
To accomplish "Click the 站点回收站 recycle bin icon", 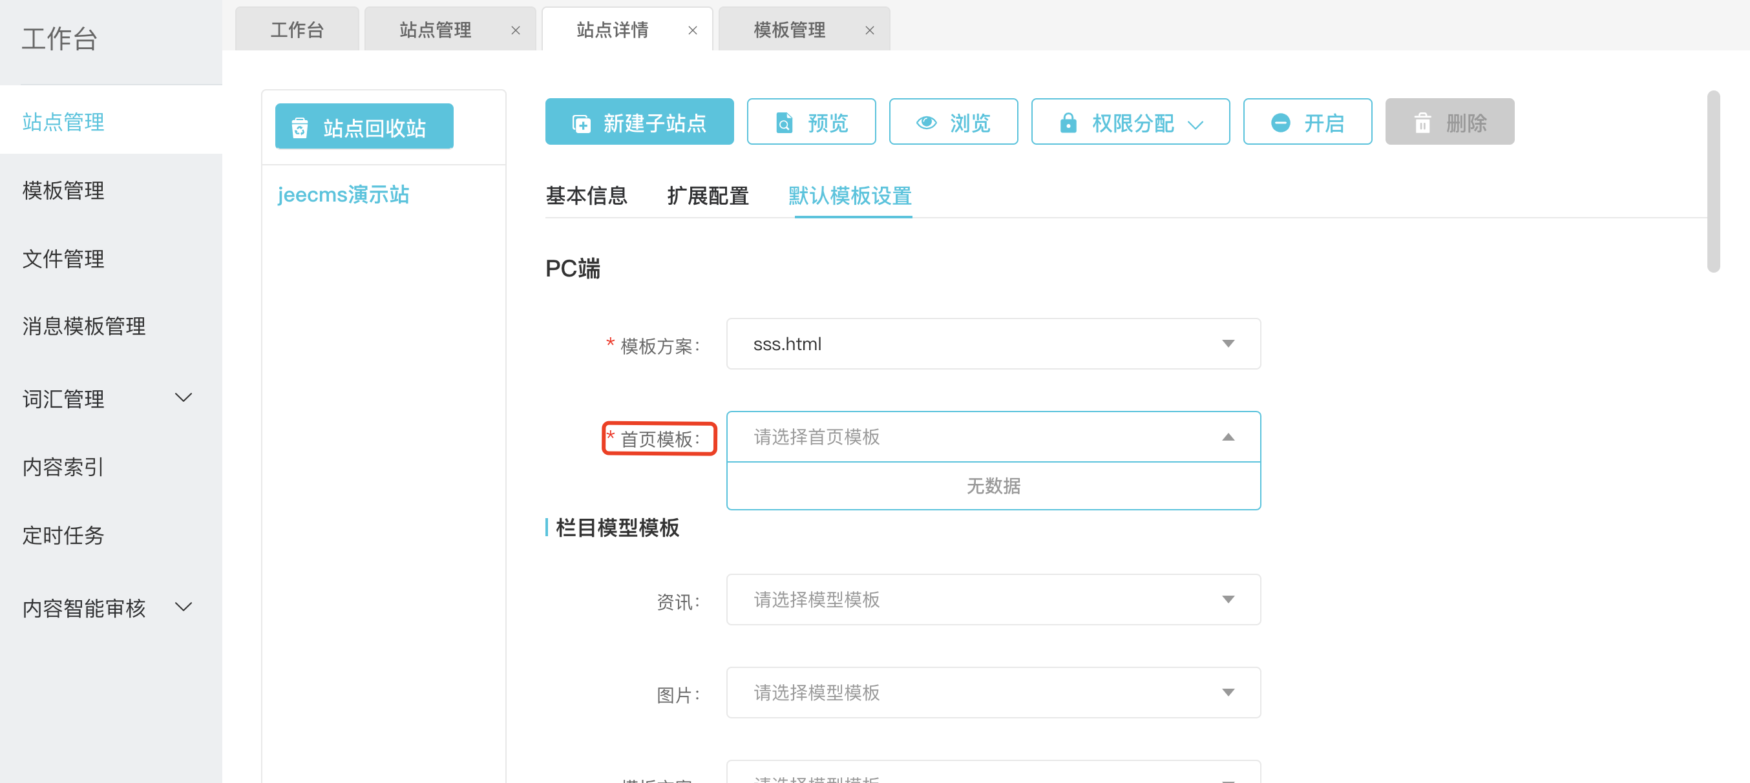I will (x=300, y=128).
